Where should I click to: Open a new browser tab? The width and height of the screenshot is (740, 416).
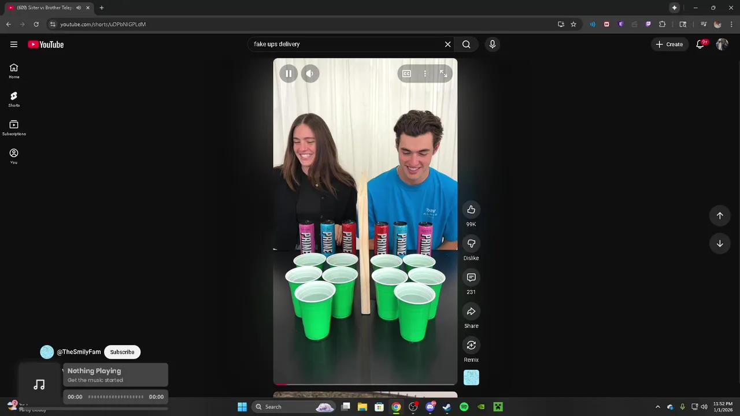[101, 8]
